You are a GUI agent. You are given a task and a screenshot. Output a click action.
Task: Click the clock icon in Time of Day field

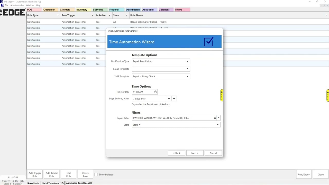(x=156, y=92)
